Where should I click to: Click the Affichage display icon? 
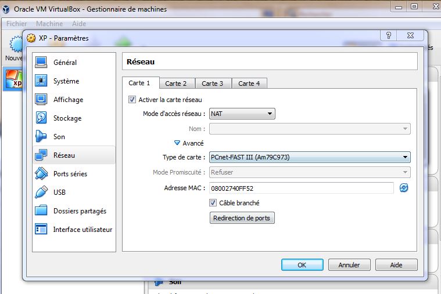pyautogui.click(x=41, y=99)
